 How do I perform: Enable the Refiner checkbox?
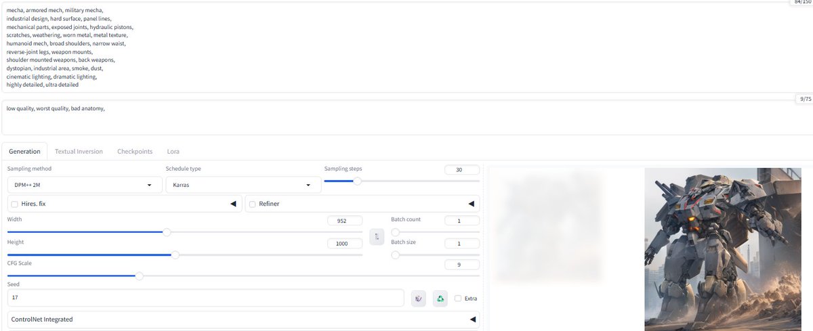coord(252,204)
